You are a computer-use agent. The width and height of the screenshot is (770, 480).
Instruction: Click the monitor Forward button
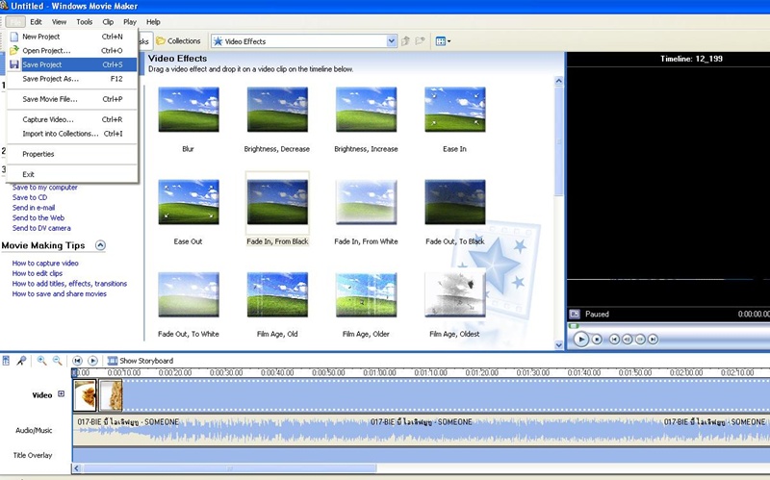[x=653, y=340]
